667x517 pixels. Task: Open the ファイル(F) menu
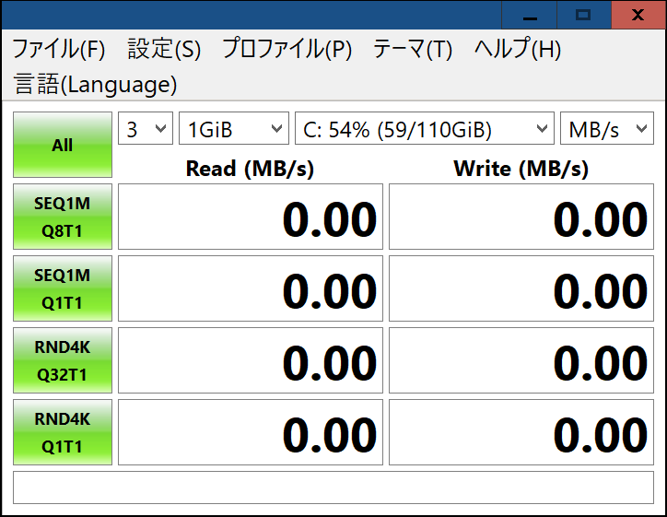point(59,49)
